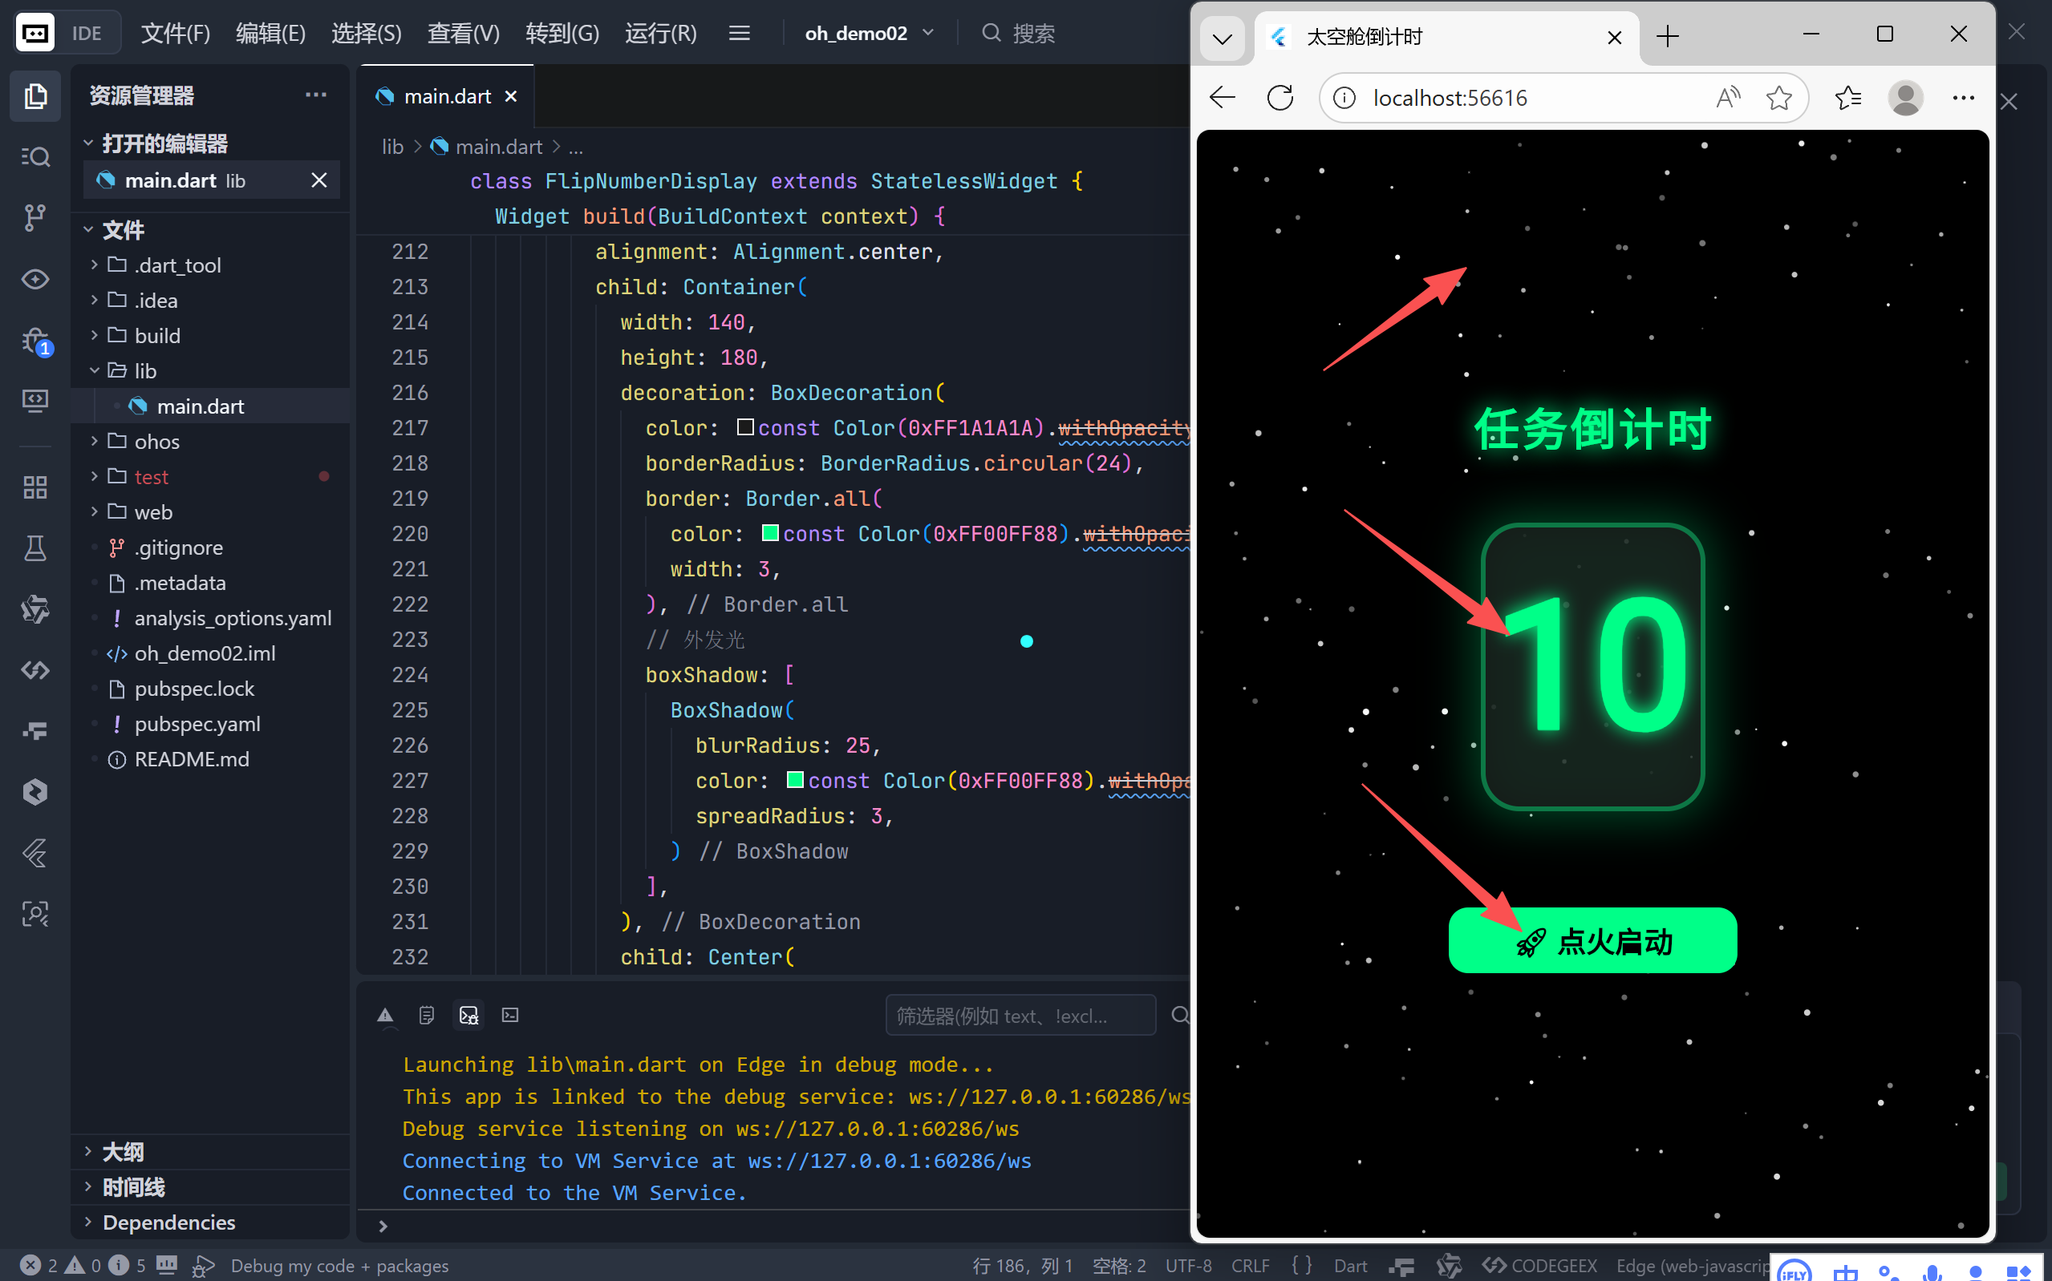Open the oh_demo02 project dropdown
The width and height of the screenshot is (2052, 1281).
[x=868, y=33]
